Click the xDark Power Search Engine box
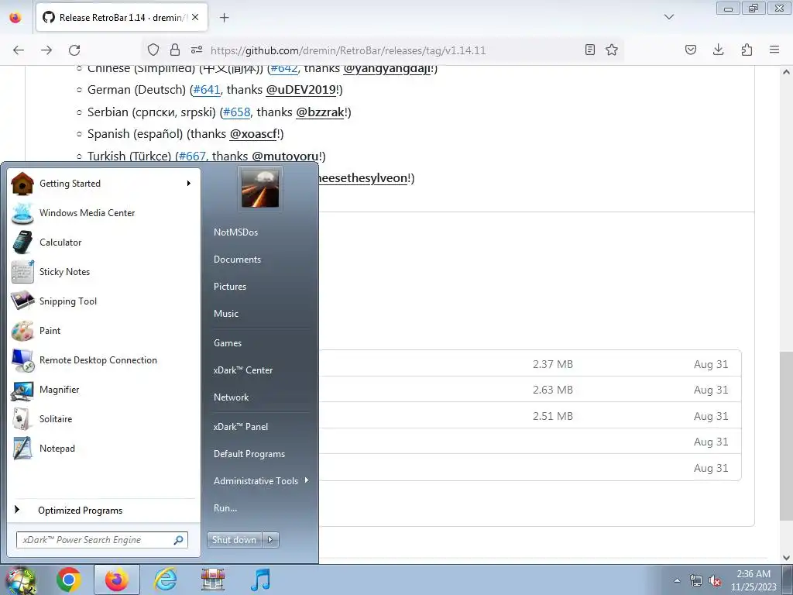Viewport: 793px width, 595px height. [102, 540]
